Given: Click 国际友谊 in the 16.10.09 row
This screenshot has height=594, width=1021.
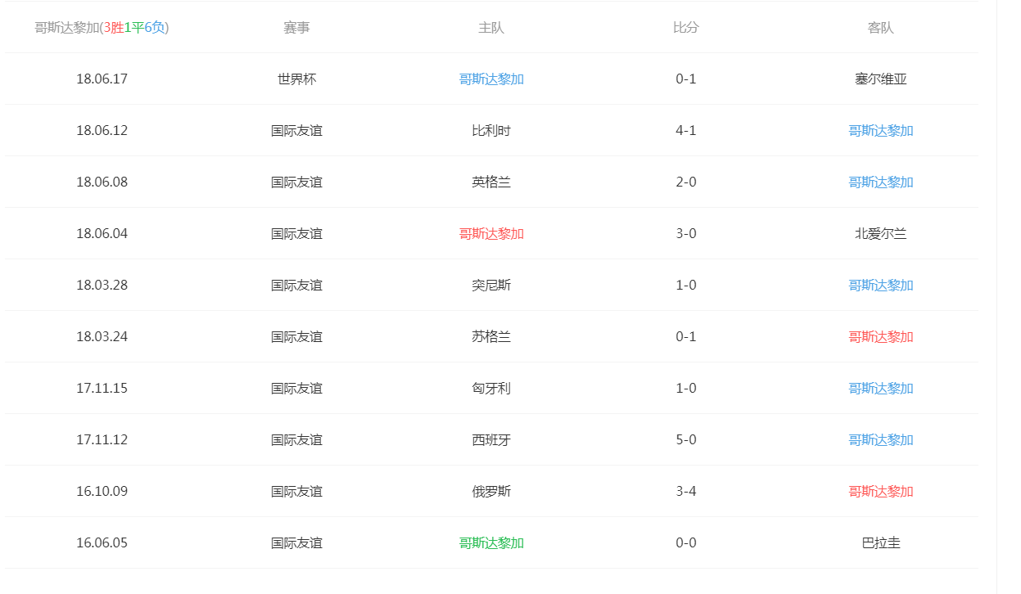Looking at the screenshot, I should (296, 492).
